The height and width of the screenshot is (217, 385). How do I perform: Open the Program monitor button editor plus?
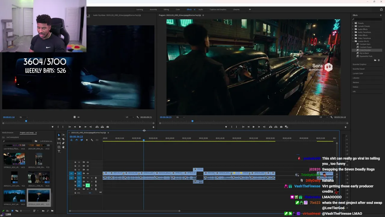click(345, 127)
